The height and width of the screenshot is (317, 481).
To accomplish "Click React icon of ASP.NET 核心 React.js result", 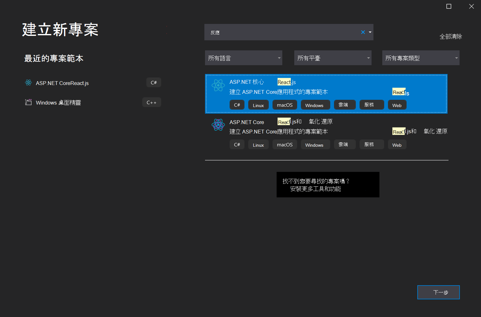I will [218, 85].
